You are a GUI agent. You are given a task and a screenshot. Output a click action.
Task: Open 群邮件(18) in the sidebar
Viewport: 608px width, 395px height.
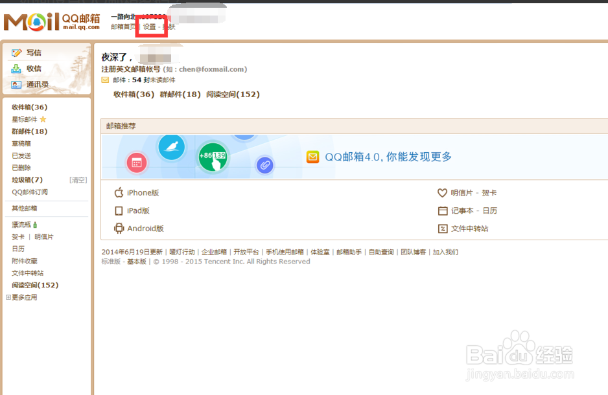click(29, 131)
